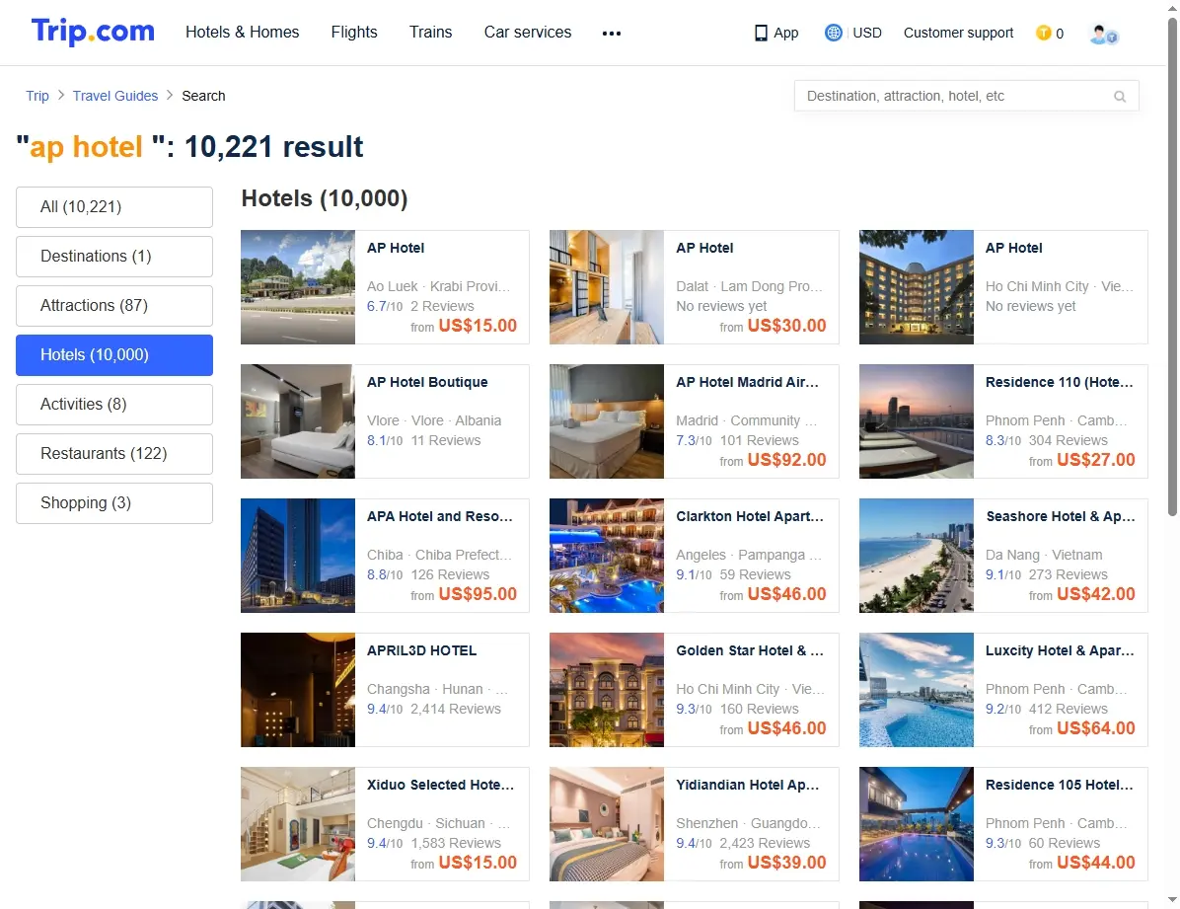Open Xiduo Selected Hotel photo
1180x909 pixels.
click(x=298, y=824)
